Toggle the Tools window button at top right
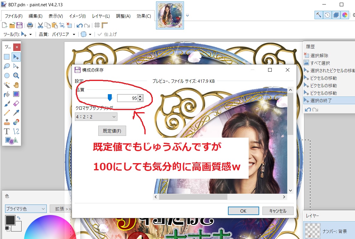This screenshot has height=239, width=355. coord(318,15)
